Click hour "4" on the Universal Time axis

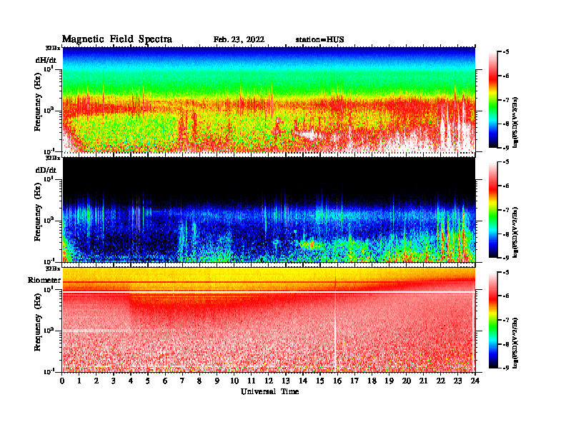(x=131, y=381)
